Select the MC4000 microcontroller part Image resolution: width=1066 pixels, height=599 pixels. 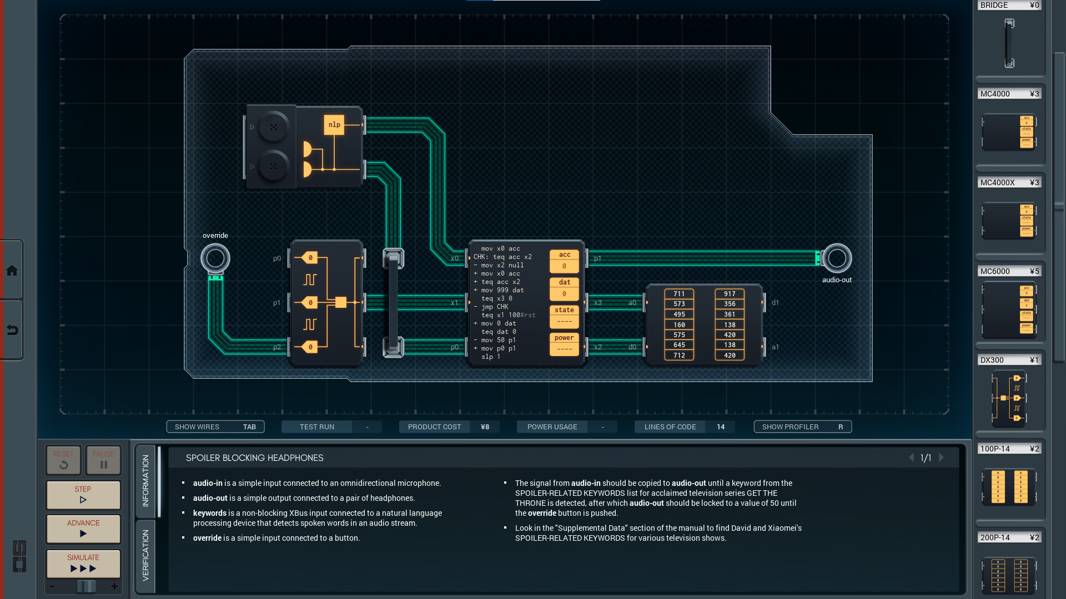click(x=1009, y=132)
